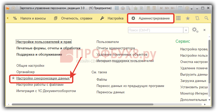Click the Сервис group heading
The width and height of the screenshot is (217, 112).
(x=183, y=41)
